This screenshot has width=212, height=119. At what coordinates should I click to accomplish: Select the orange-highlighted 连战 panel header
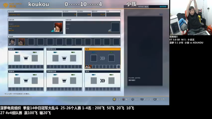(103, 49)
